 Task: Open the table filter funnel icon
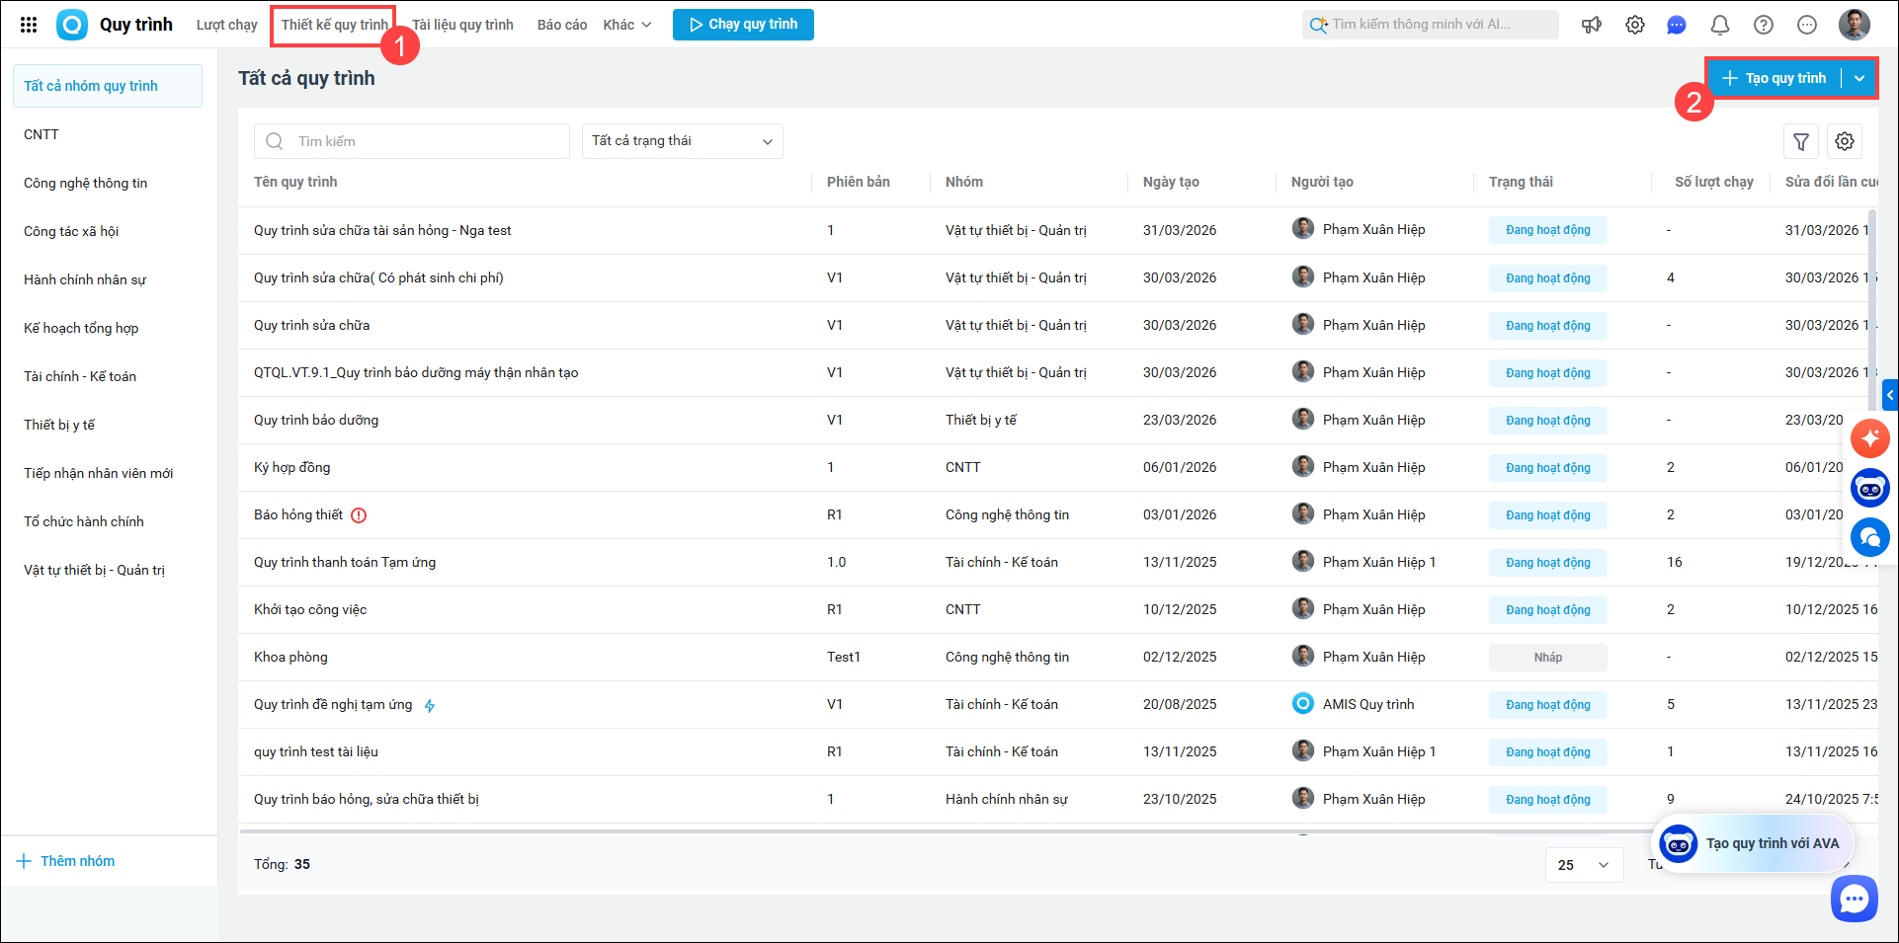pyautogui.click(x=1801, y=142)
